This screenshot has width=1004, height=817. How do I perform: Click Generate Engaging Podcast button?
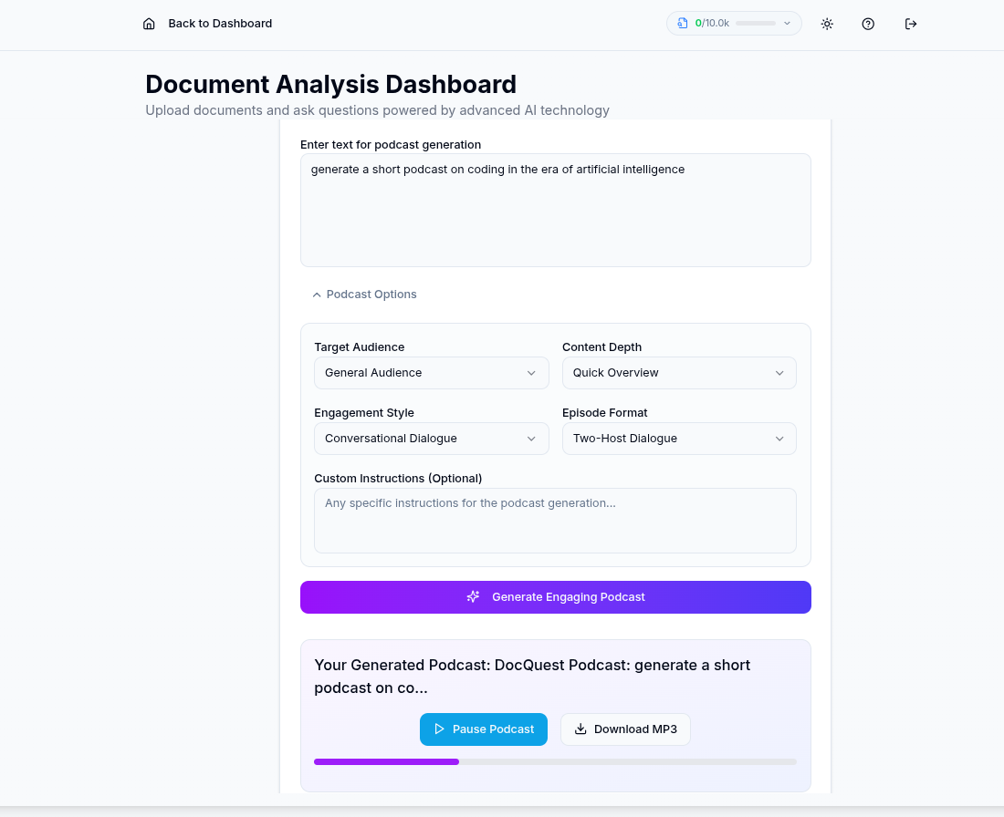click(x=555, y=597)
